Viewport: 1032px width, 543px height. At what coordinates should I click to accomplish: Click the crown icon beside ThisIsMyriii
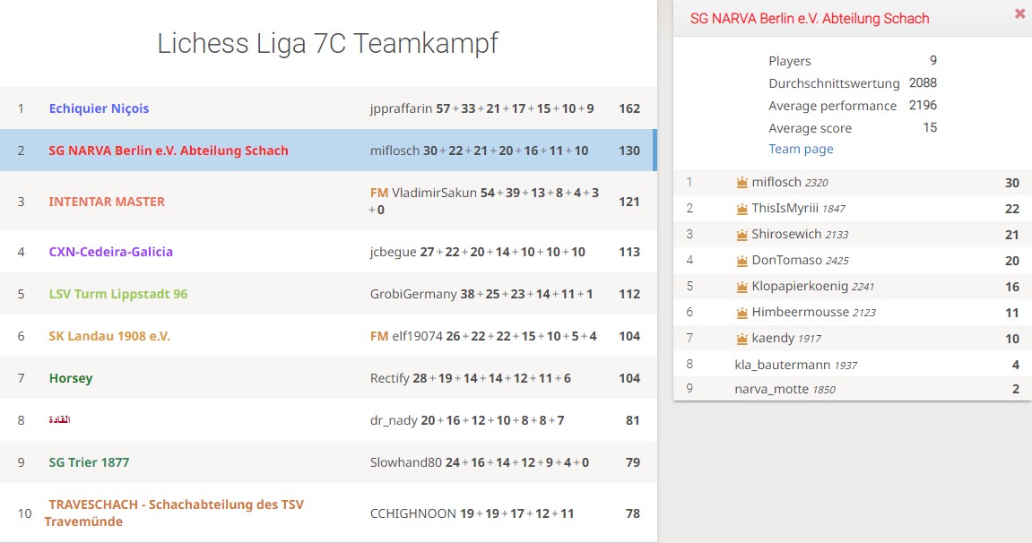[x=741, y=209]
